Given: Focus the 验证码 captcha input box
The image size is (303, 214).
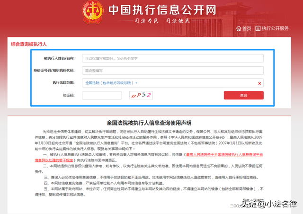Looking at the screenshot, I should (x=102, y=95).
